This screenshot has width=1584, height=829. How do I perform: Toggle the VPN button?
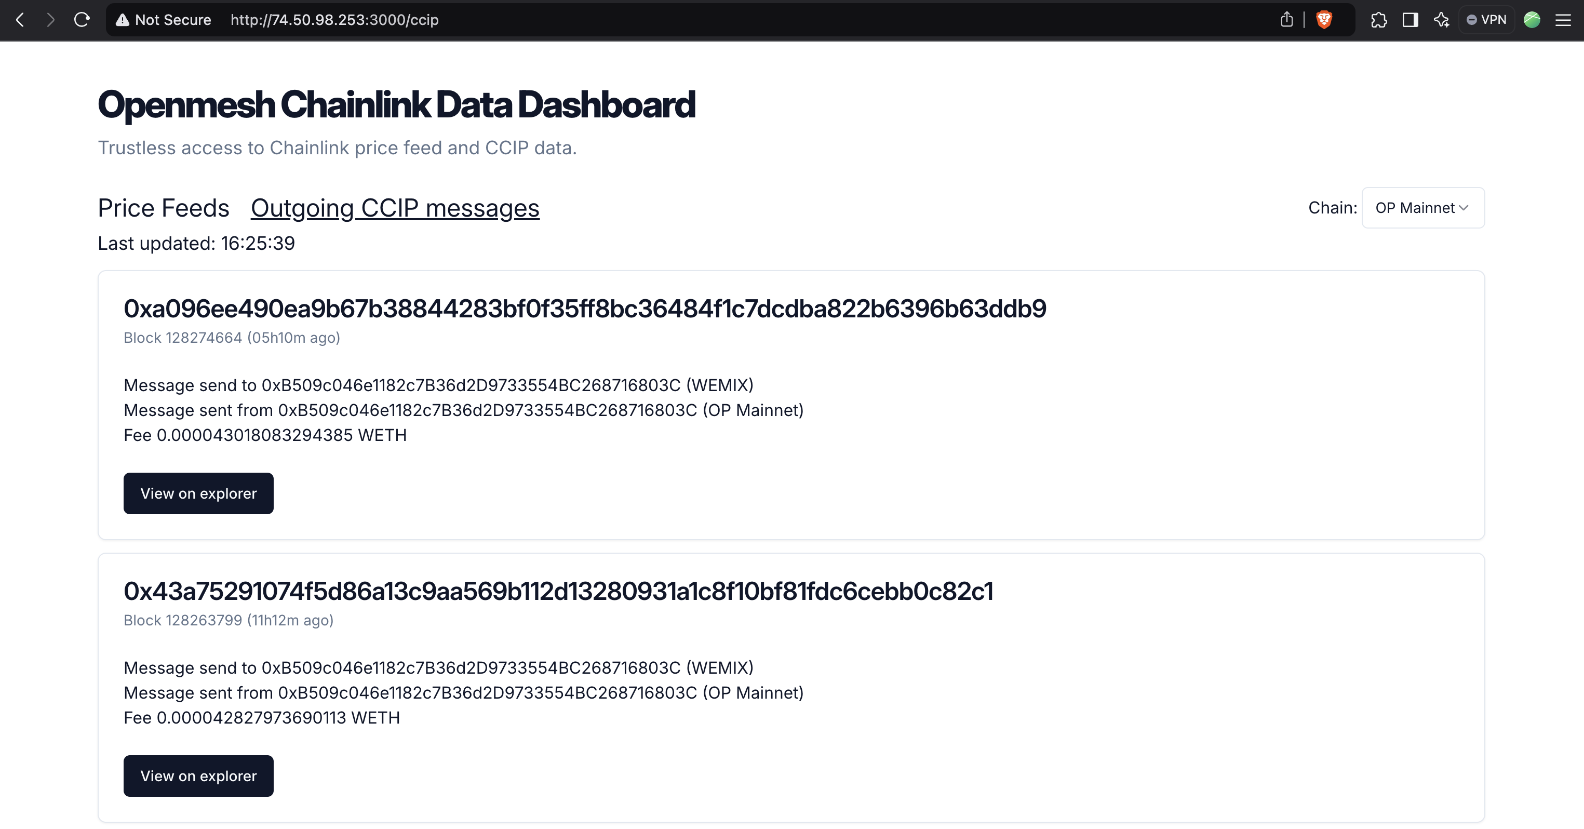[1487, 20]
